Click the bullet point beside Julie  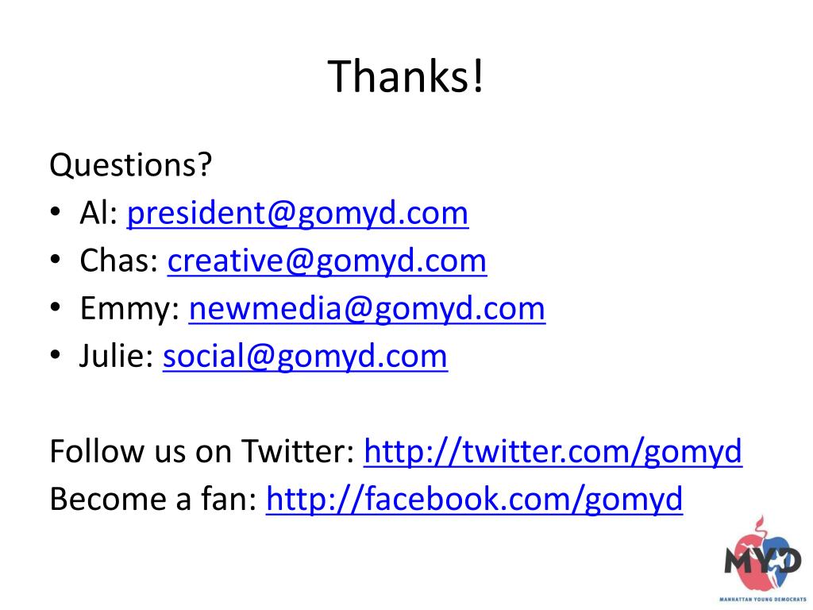pos(56,355)
